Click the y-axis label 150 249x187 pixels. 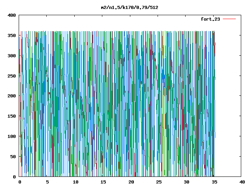pyautogui.click(x=12, y=116)
